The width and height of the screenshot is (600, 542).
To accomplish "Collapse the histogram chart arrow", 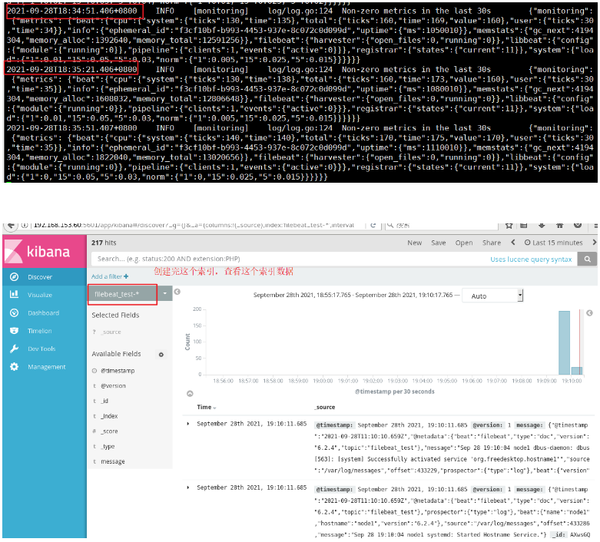I will point(190,394).
